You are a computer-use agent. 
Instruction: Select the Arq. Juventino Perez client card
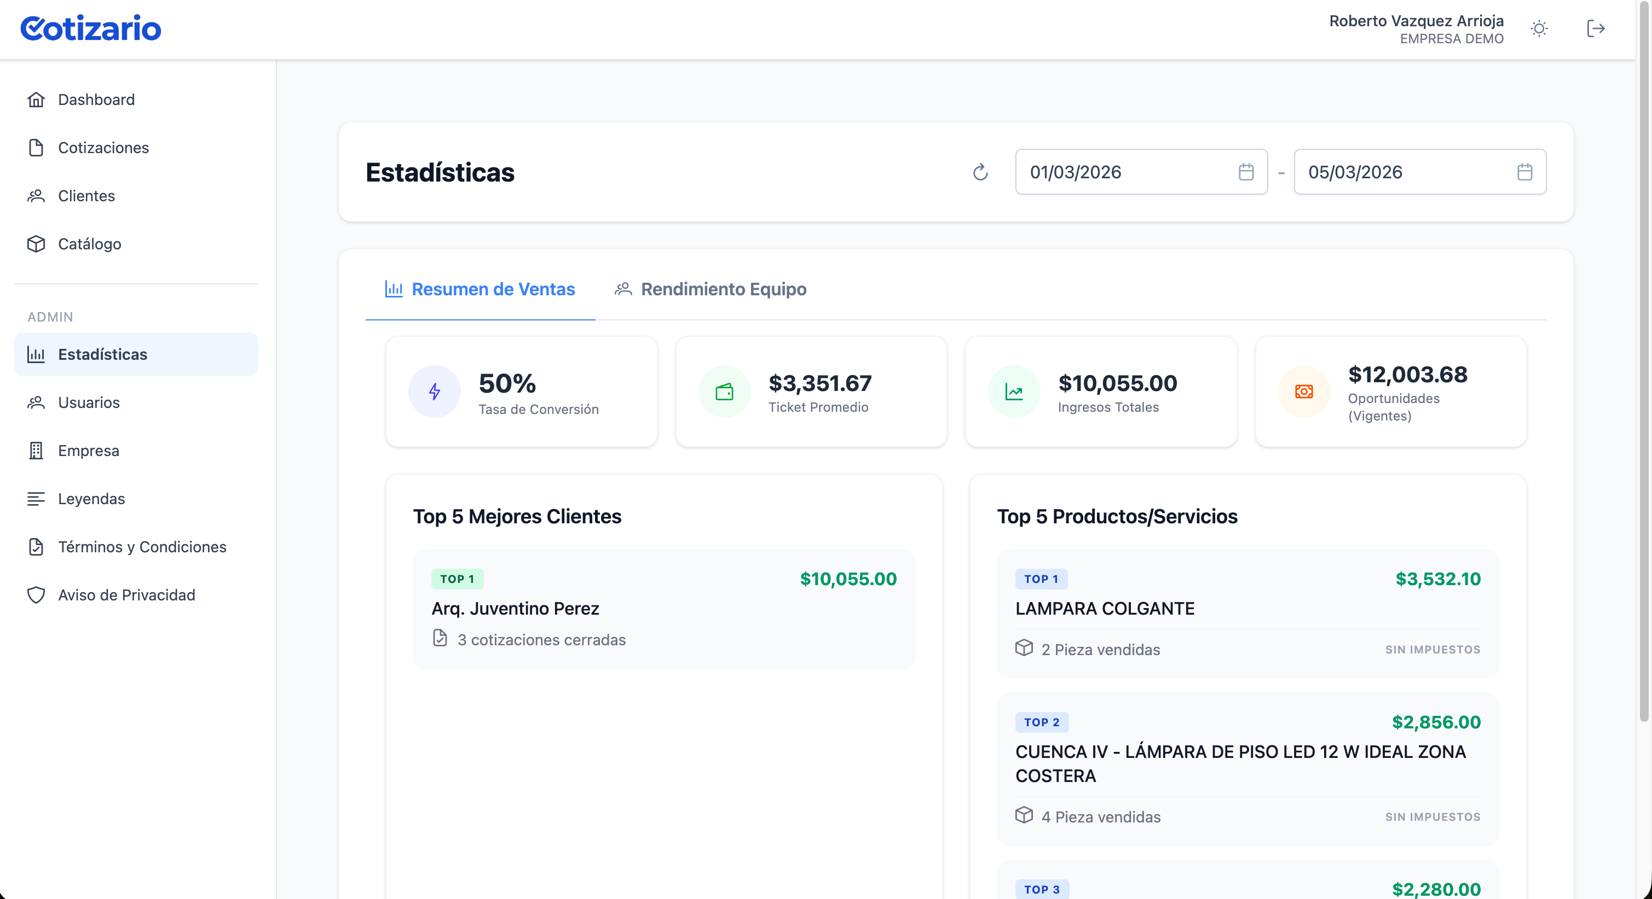click(x=664, y=609)
